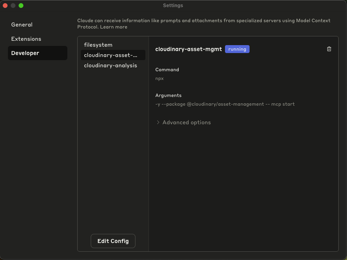Choose the cloudinary-analysis server entry
Screen dimensions: 347x260
(111, 65)
